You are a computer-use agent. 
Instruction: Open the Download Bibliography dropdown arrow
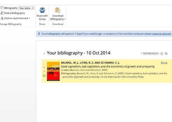click(65, 19)
